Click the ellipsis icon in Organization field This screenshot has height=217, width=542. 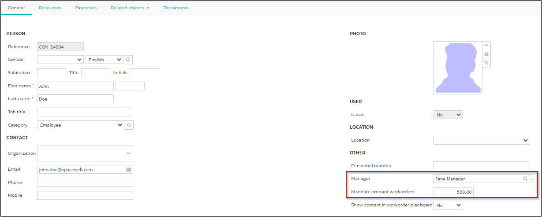(129, 153)
